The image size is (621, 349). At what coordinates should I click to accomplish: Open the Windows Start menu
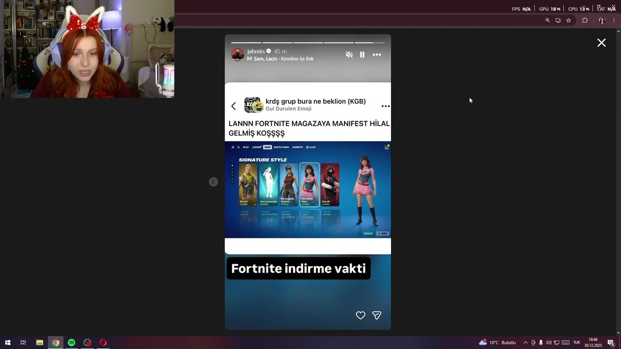point(8,343)
